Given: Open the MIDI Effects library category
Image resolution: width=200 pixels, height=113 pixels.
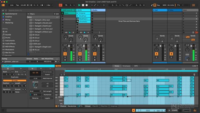Looking at the screenshot, I should 10,47.
